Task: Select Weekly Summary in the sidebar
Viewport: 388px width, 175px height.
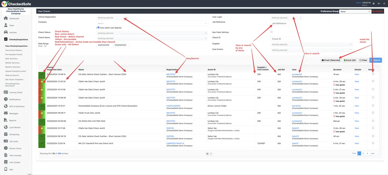Action: [x=12, y=63]
